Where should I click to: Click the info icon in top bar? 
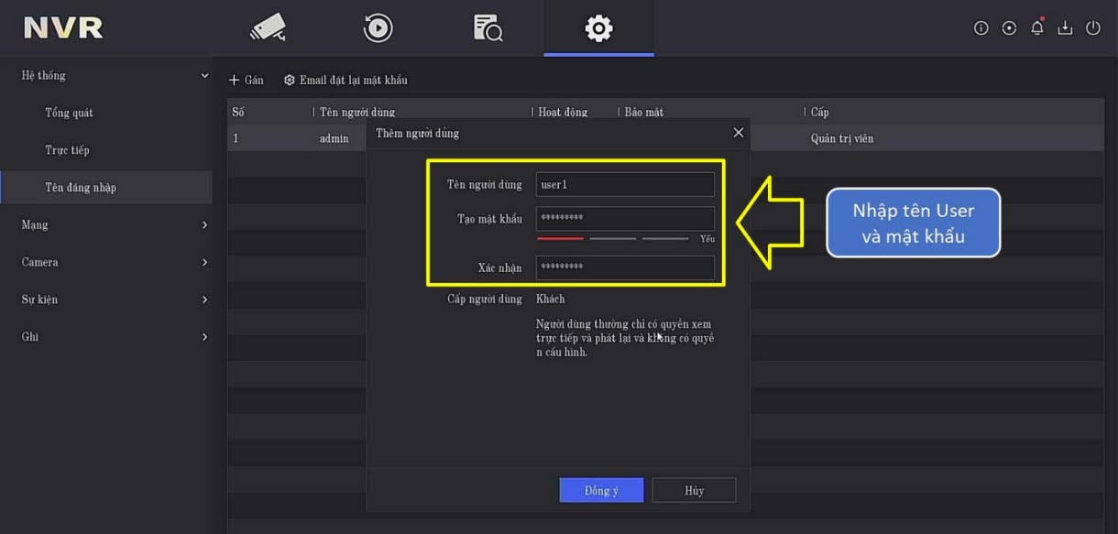click(x=981, y=28)
